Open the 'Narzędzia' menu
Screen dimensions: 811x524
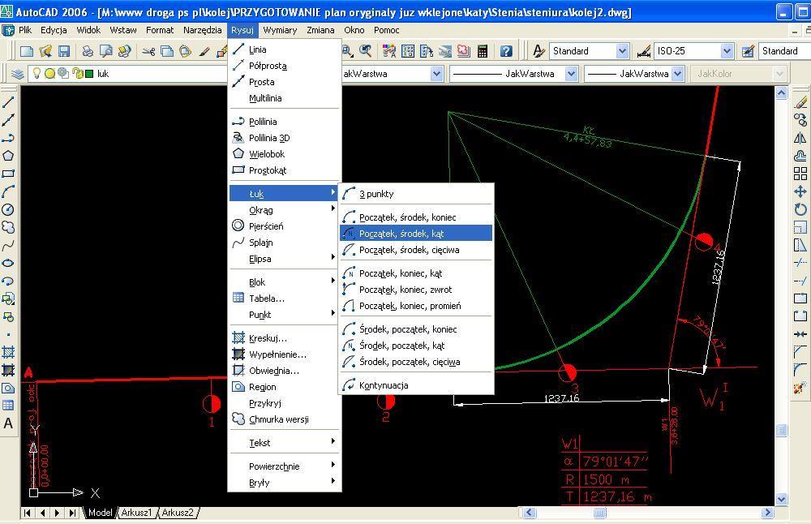202,30
